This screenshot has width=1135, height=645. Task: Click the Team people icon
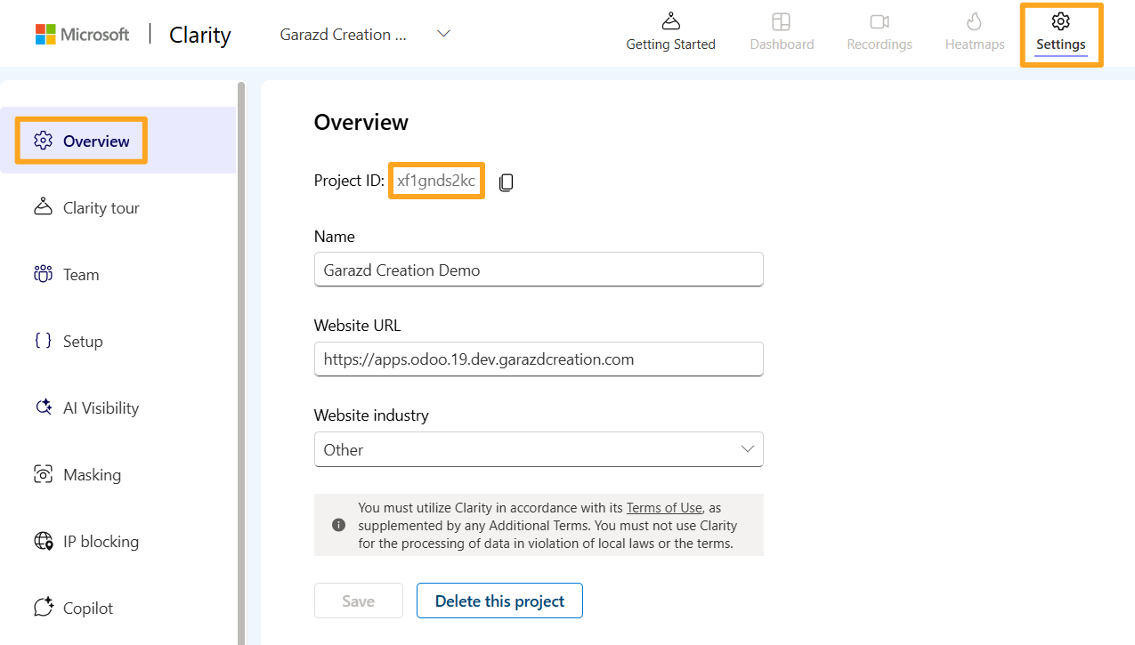point(43,274)
